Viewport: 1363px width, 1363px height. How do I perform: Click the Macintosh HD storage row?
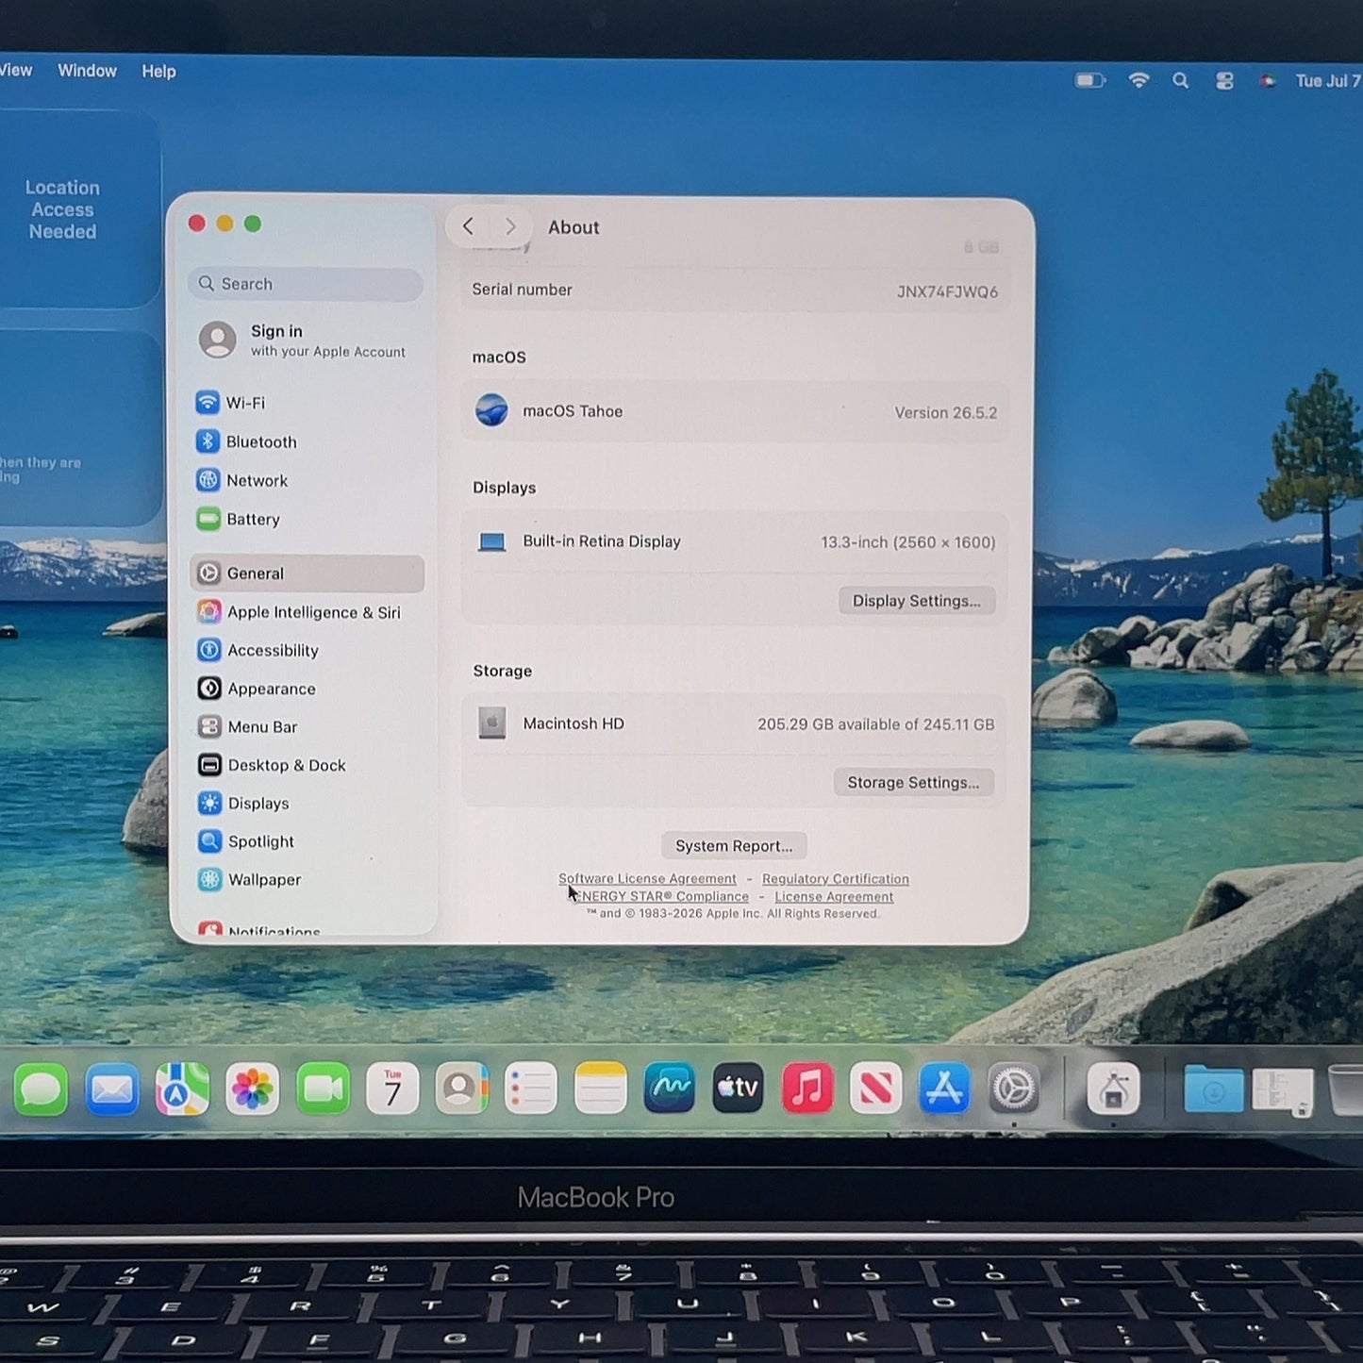(735, 723)
